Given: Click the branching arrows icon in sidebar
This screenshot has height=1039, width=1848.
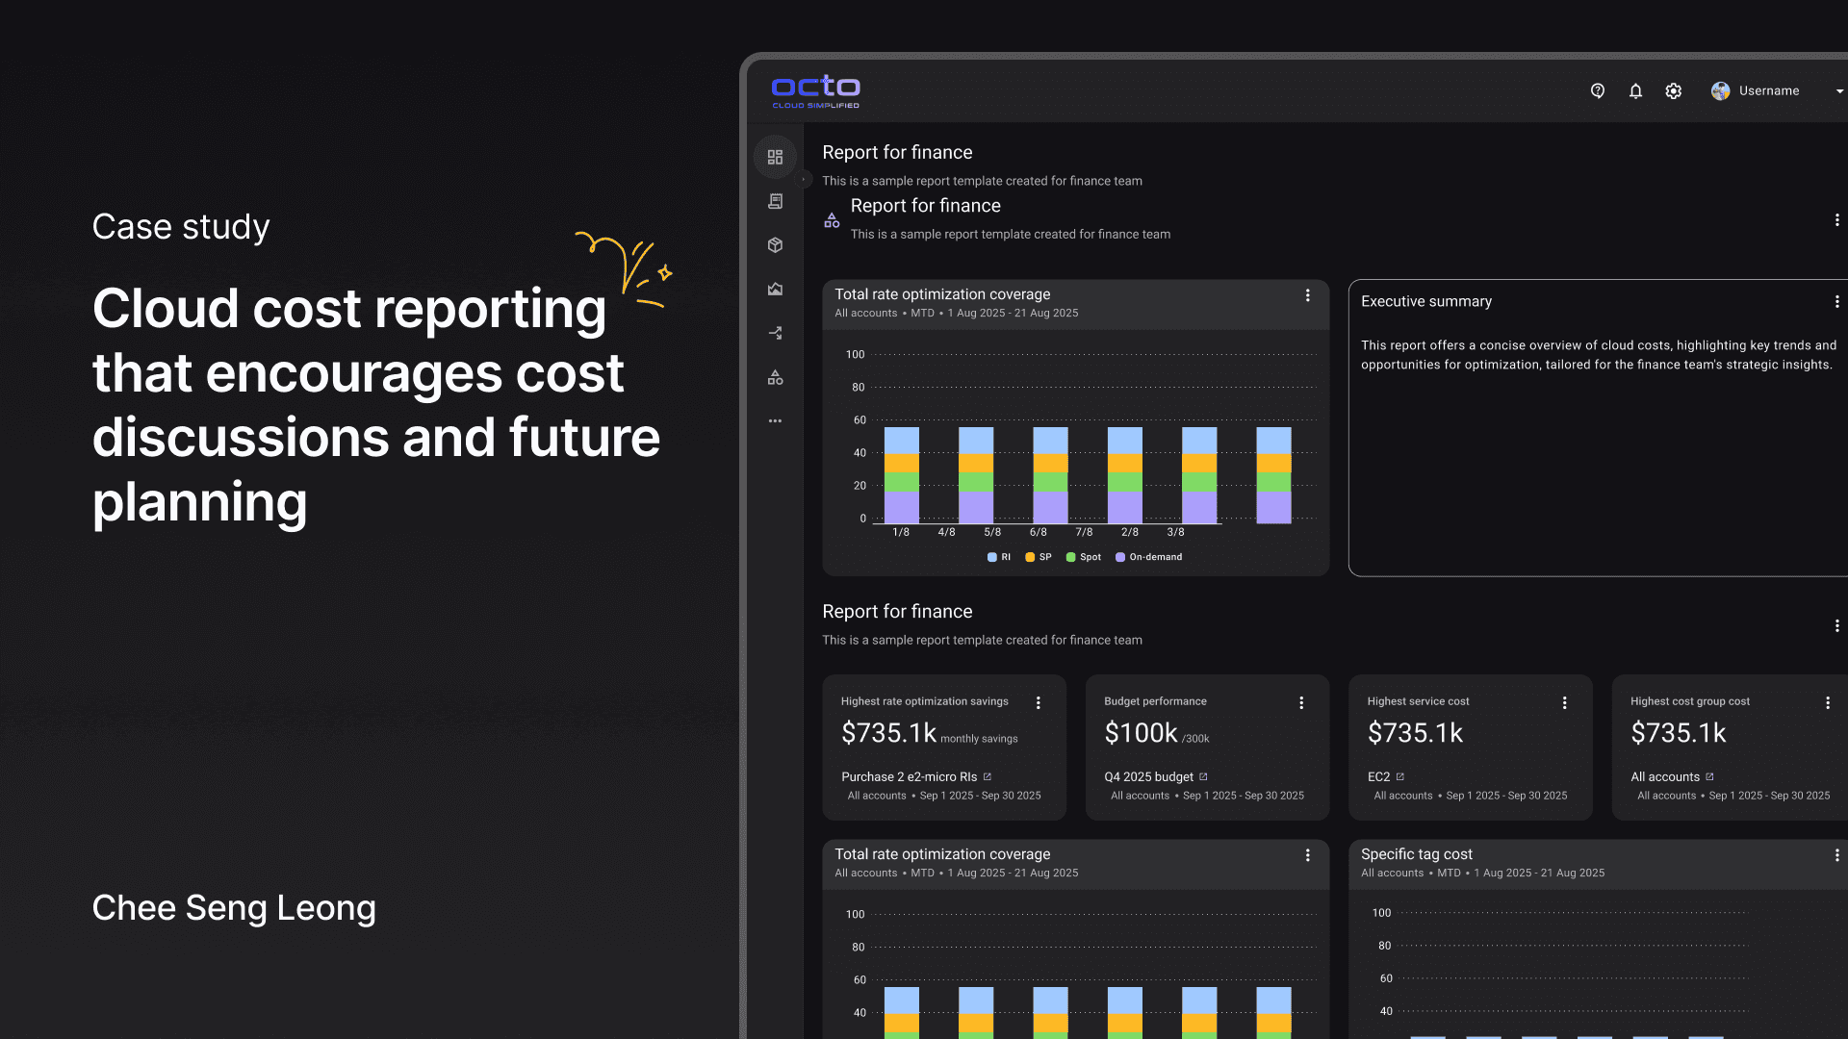Looking at the screenshot, I should (x=775, y=333).
